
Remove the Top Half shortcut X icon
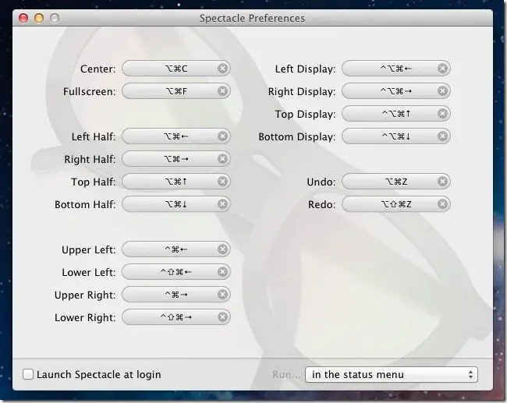[x=222, y=182]
